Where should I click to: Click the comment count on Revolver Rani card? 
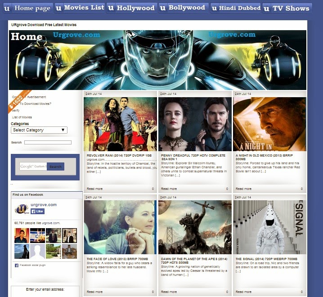coord(153,189)
